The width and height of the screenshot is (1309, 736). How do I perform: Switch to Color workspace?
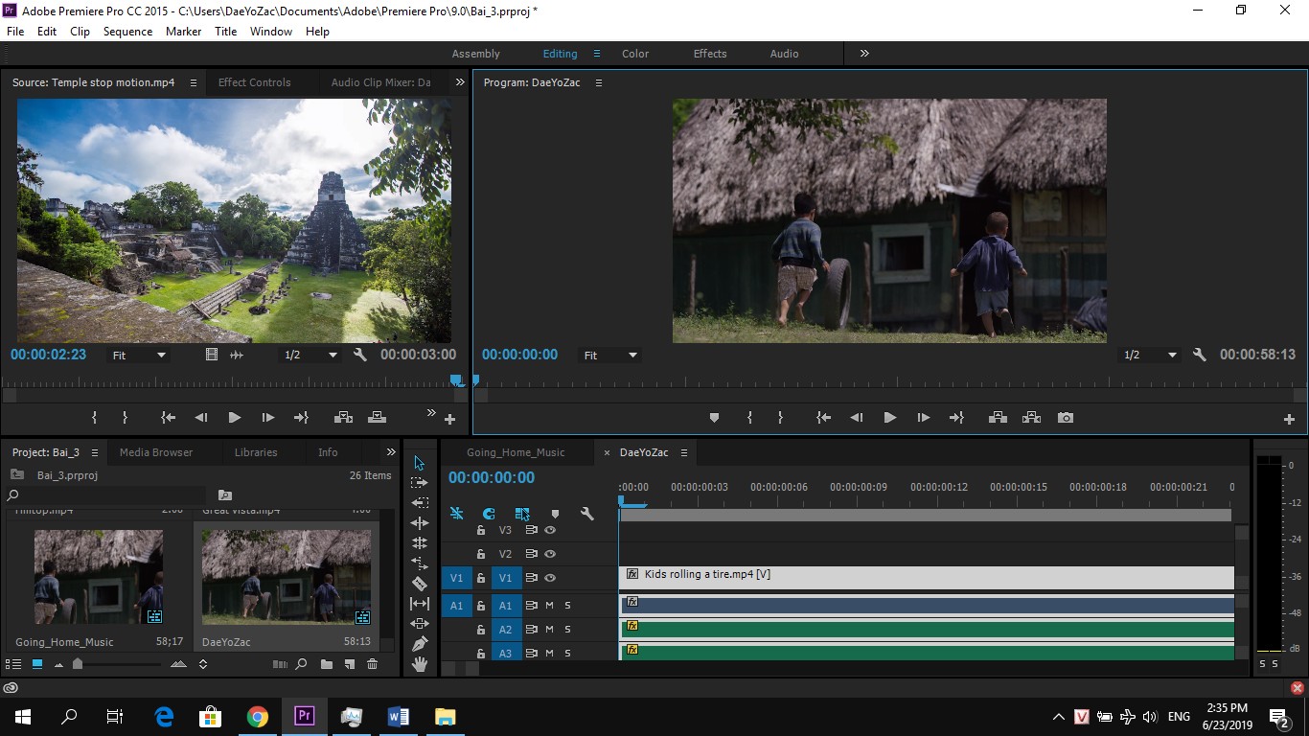[635, 54]
